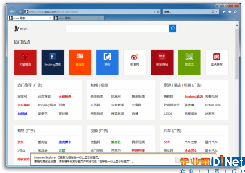This screenshot has height=173, width=245.
Task: Open blue 途虎养车 link in 购物
Action: coord(65,142)
